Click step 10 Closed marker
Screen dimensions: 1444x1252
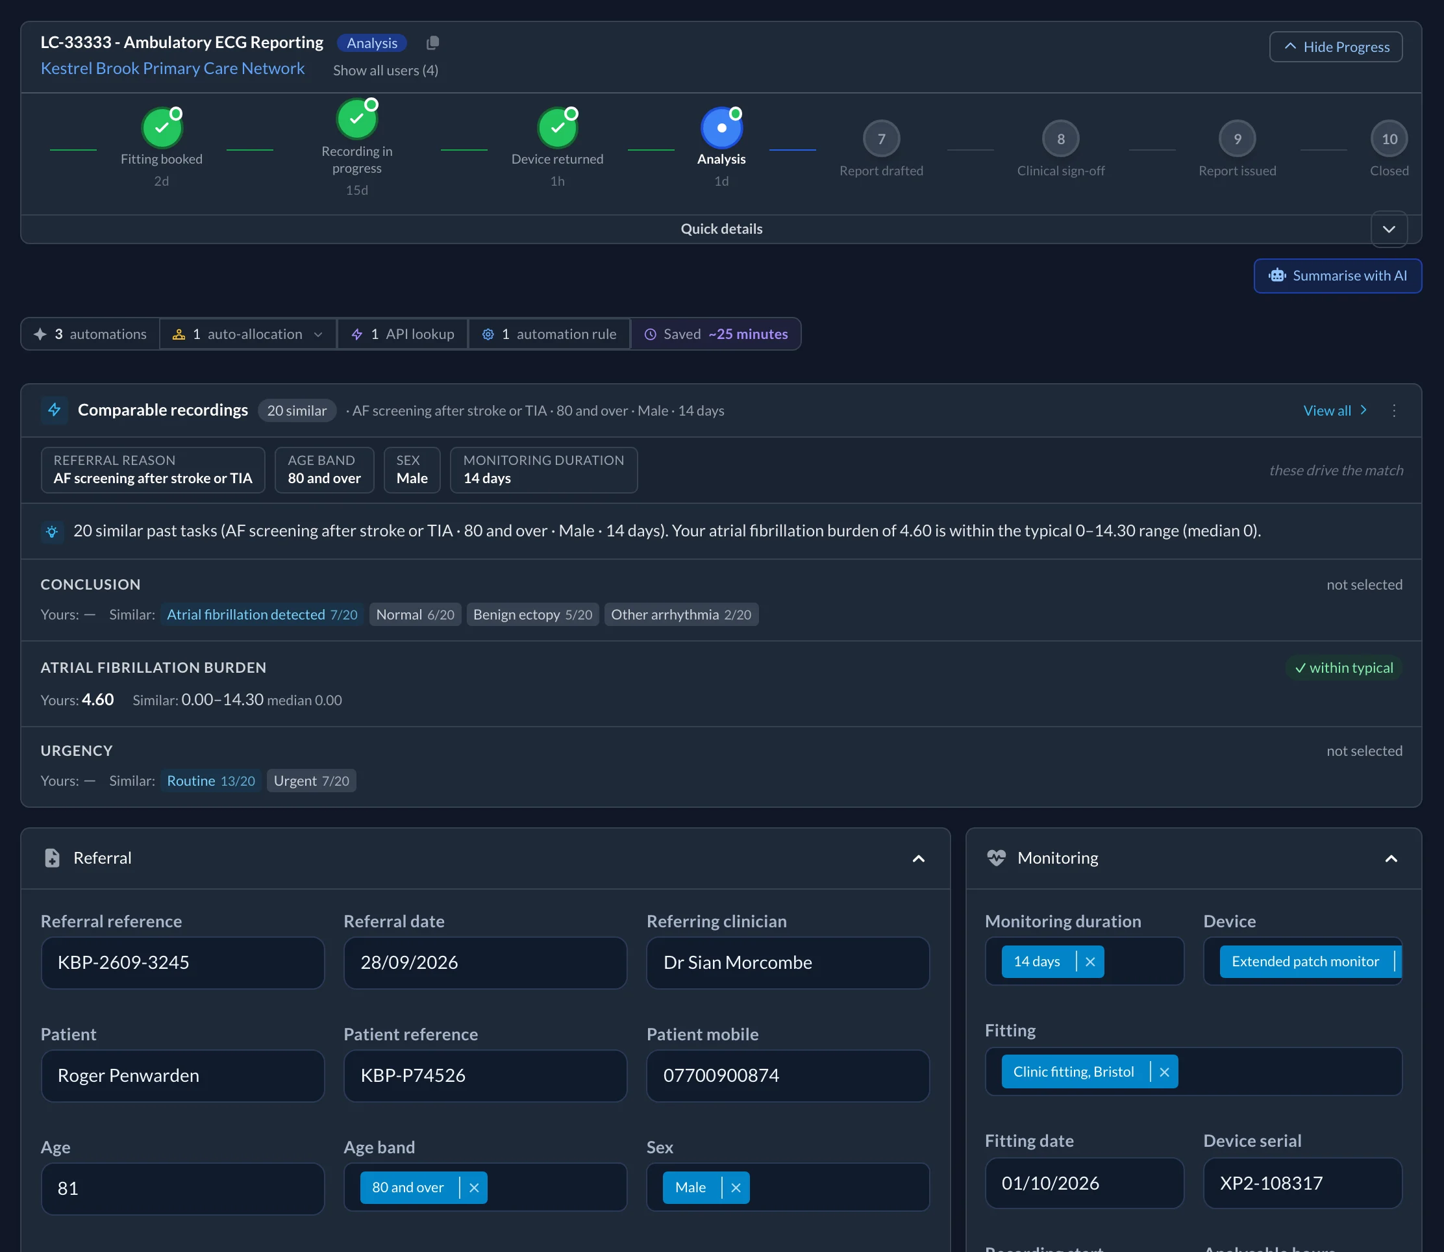1389,139
